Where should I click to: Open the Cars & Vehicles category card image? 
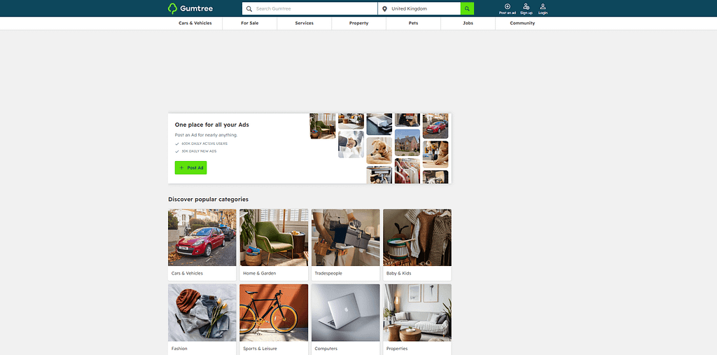point(202,237)
